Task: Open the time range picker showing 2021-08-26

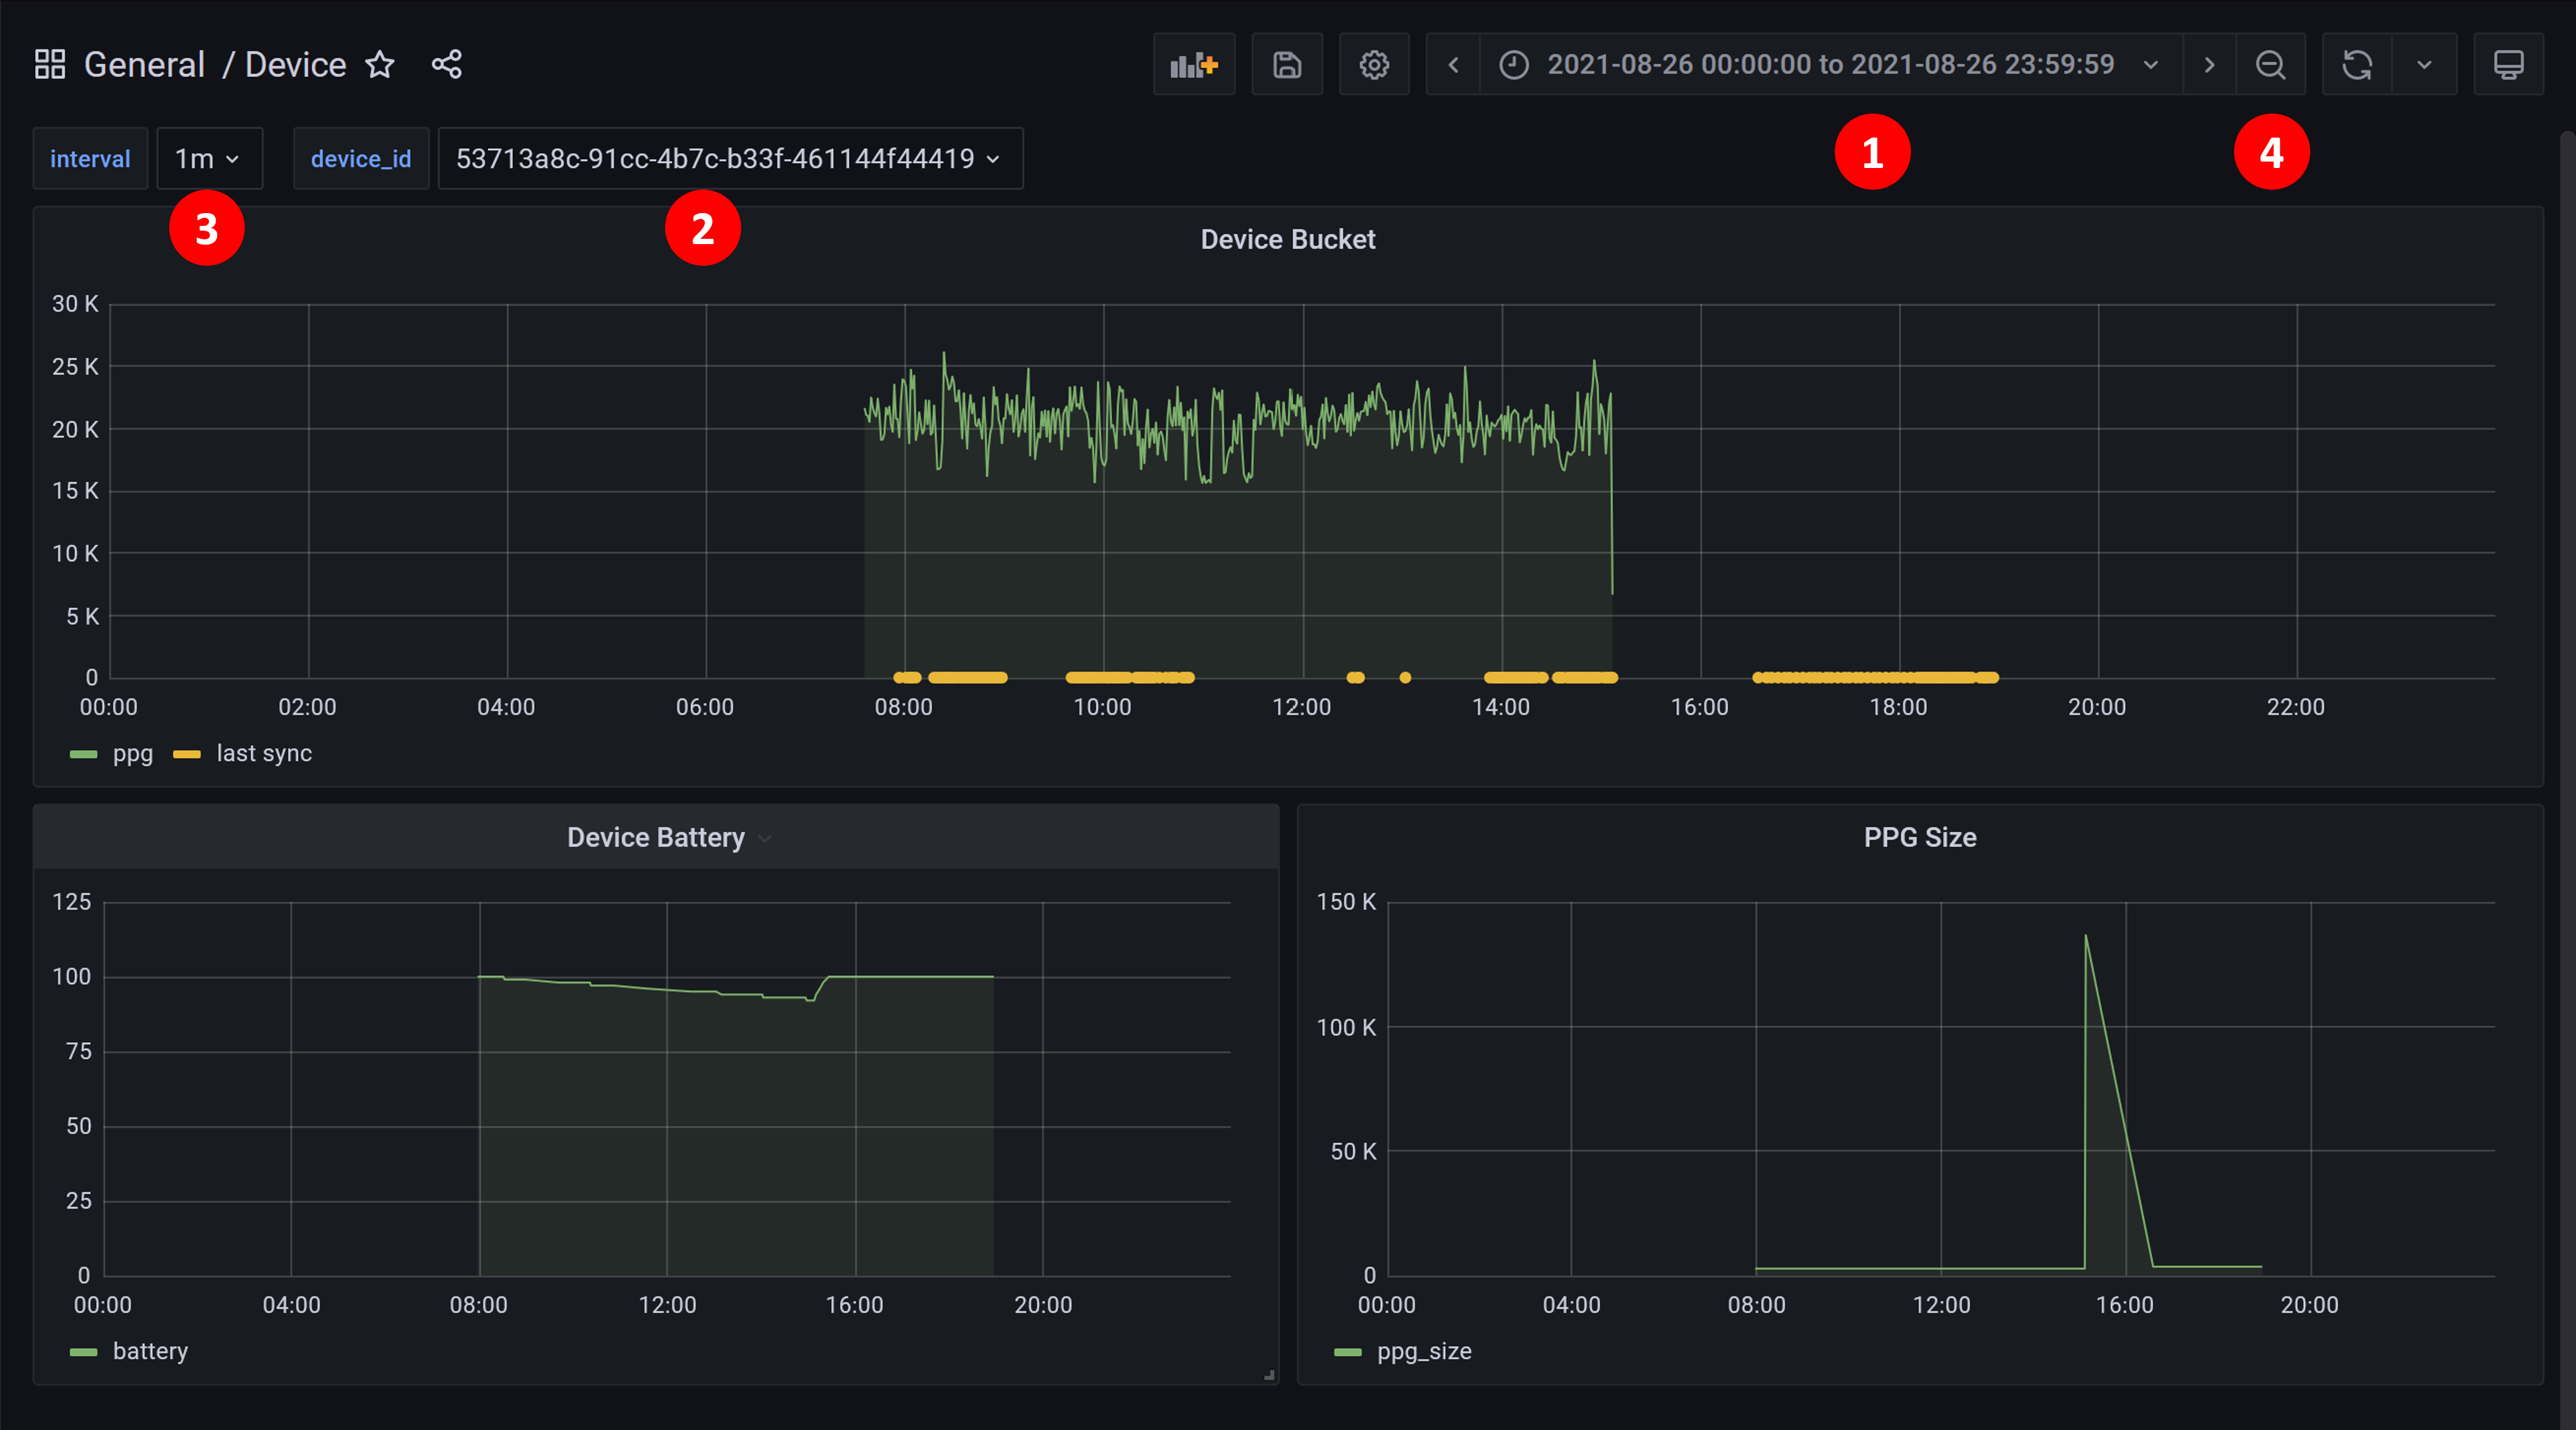Action: tap(1830, 64)
